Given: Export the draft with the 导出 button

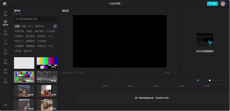Looking at the screenshot, I should (212, 4).
